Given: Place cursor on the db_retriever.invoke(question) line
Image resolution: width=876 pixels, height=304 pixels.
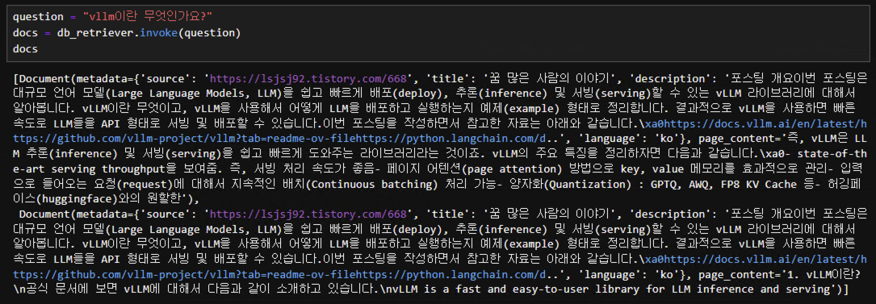Looking at the screenshot, I should tap(127, 33).
